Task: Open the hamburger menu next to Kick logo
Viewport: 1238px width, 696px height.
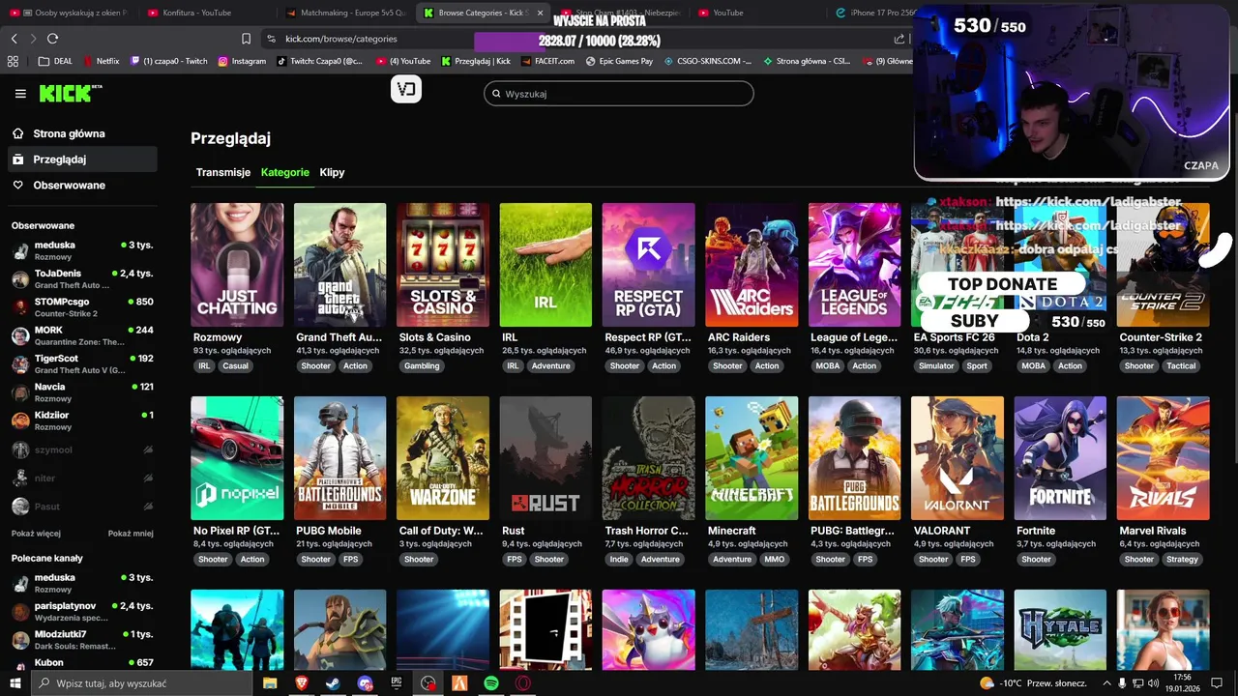Action: pyautogui.click(x=20, y=94)
